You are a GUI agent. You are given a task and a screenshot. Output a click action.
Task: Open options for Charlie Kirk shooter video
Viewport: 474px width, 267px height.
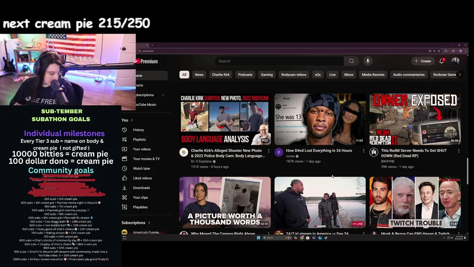[269, 151]
